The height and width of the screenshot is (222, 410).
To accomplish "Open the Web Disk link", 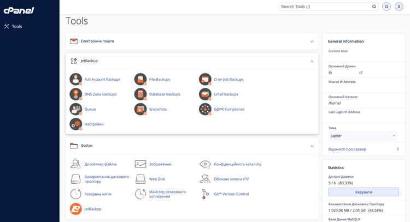I will click(x=157, y=179).
